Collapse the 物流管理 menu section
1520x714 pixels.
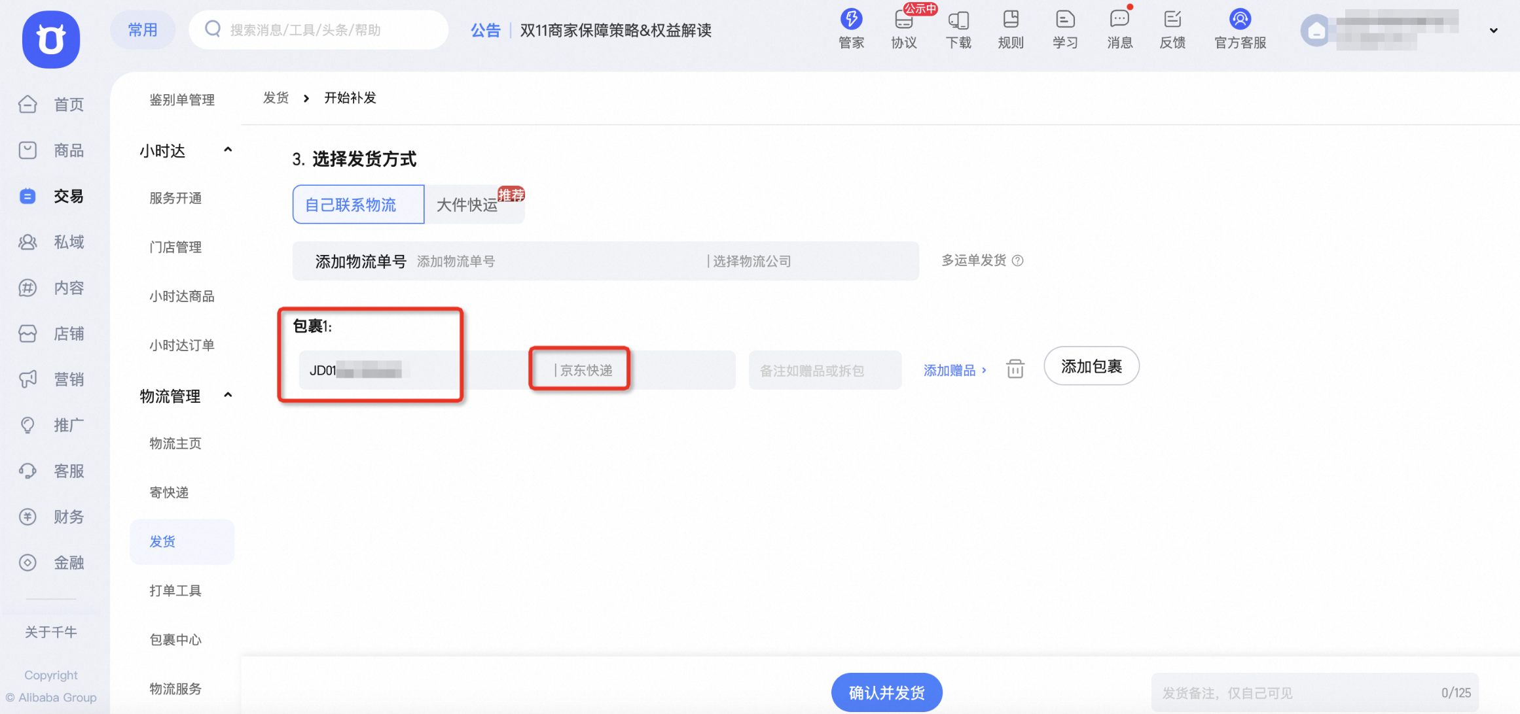coord(228,396)
